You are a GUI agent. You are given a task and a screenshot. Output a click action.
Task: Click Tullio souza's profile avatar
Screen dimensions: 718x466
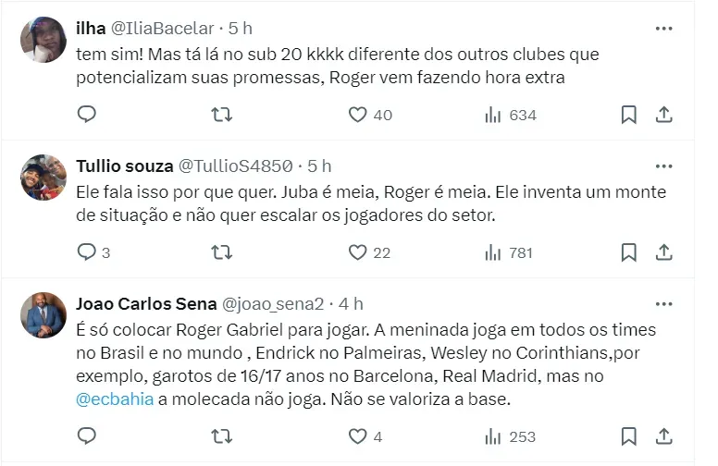[x=43, y=177]
